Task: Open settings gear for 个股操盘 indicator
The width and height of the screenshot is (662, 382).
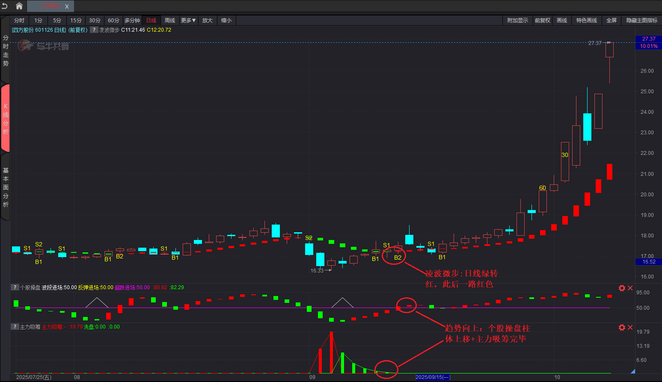Action: pos(622,288)
